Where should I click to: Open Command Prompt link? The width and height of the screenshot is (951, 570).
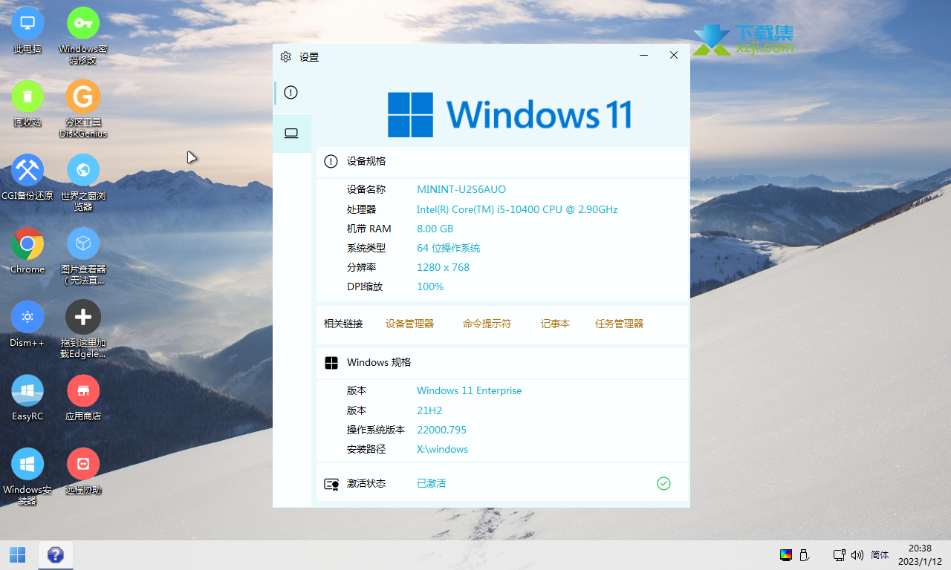[x=487, y=324]
